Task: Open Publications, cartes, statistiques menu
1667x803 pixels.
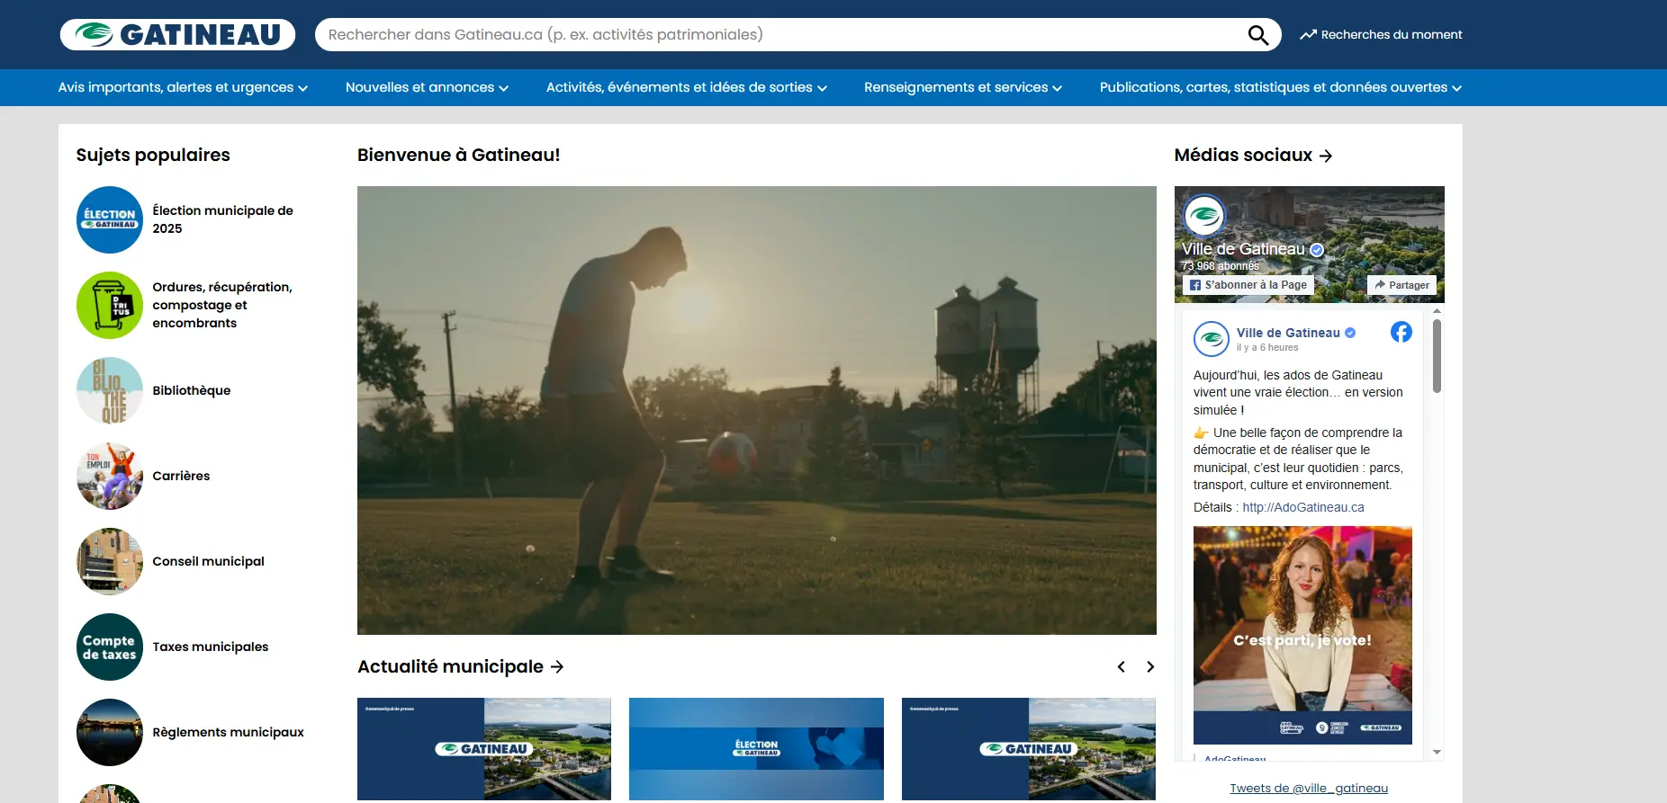Action: coord(1280,88)
